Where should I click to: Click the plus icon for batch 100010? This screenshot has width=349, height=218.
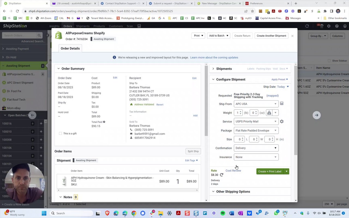pos(41,132)
